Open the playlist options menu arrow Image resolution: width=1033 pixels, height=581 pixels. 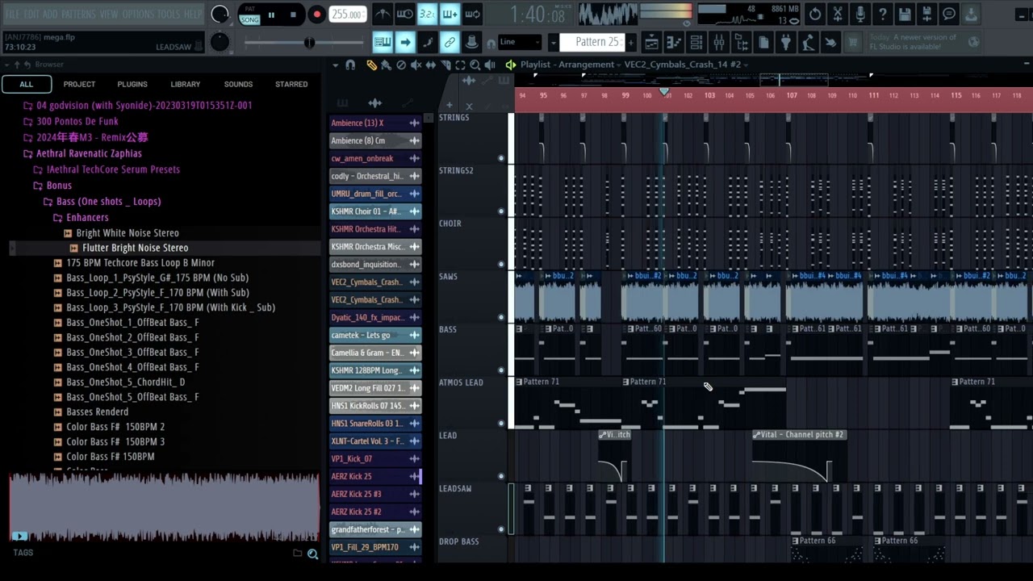click(x=336, y=65)
